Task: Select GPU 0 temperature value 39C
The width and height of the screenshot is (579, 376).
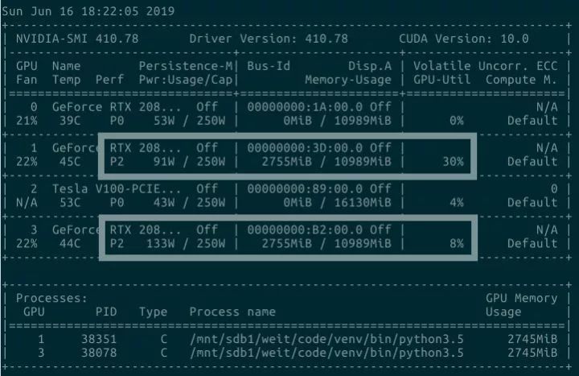Action: pyautogui.click(x=64, y=121)
